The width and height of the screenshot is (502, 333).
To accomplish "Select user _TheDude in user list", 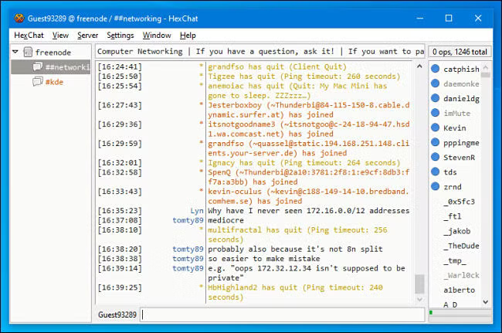I will pyautogui.click(x=461, y=246).
